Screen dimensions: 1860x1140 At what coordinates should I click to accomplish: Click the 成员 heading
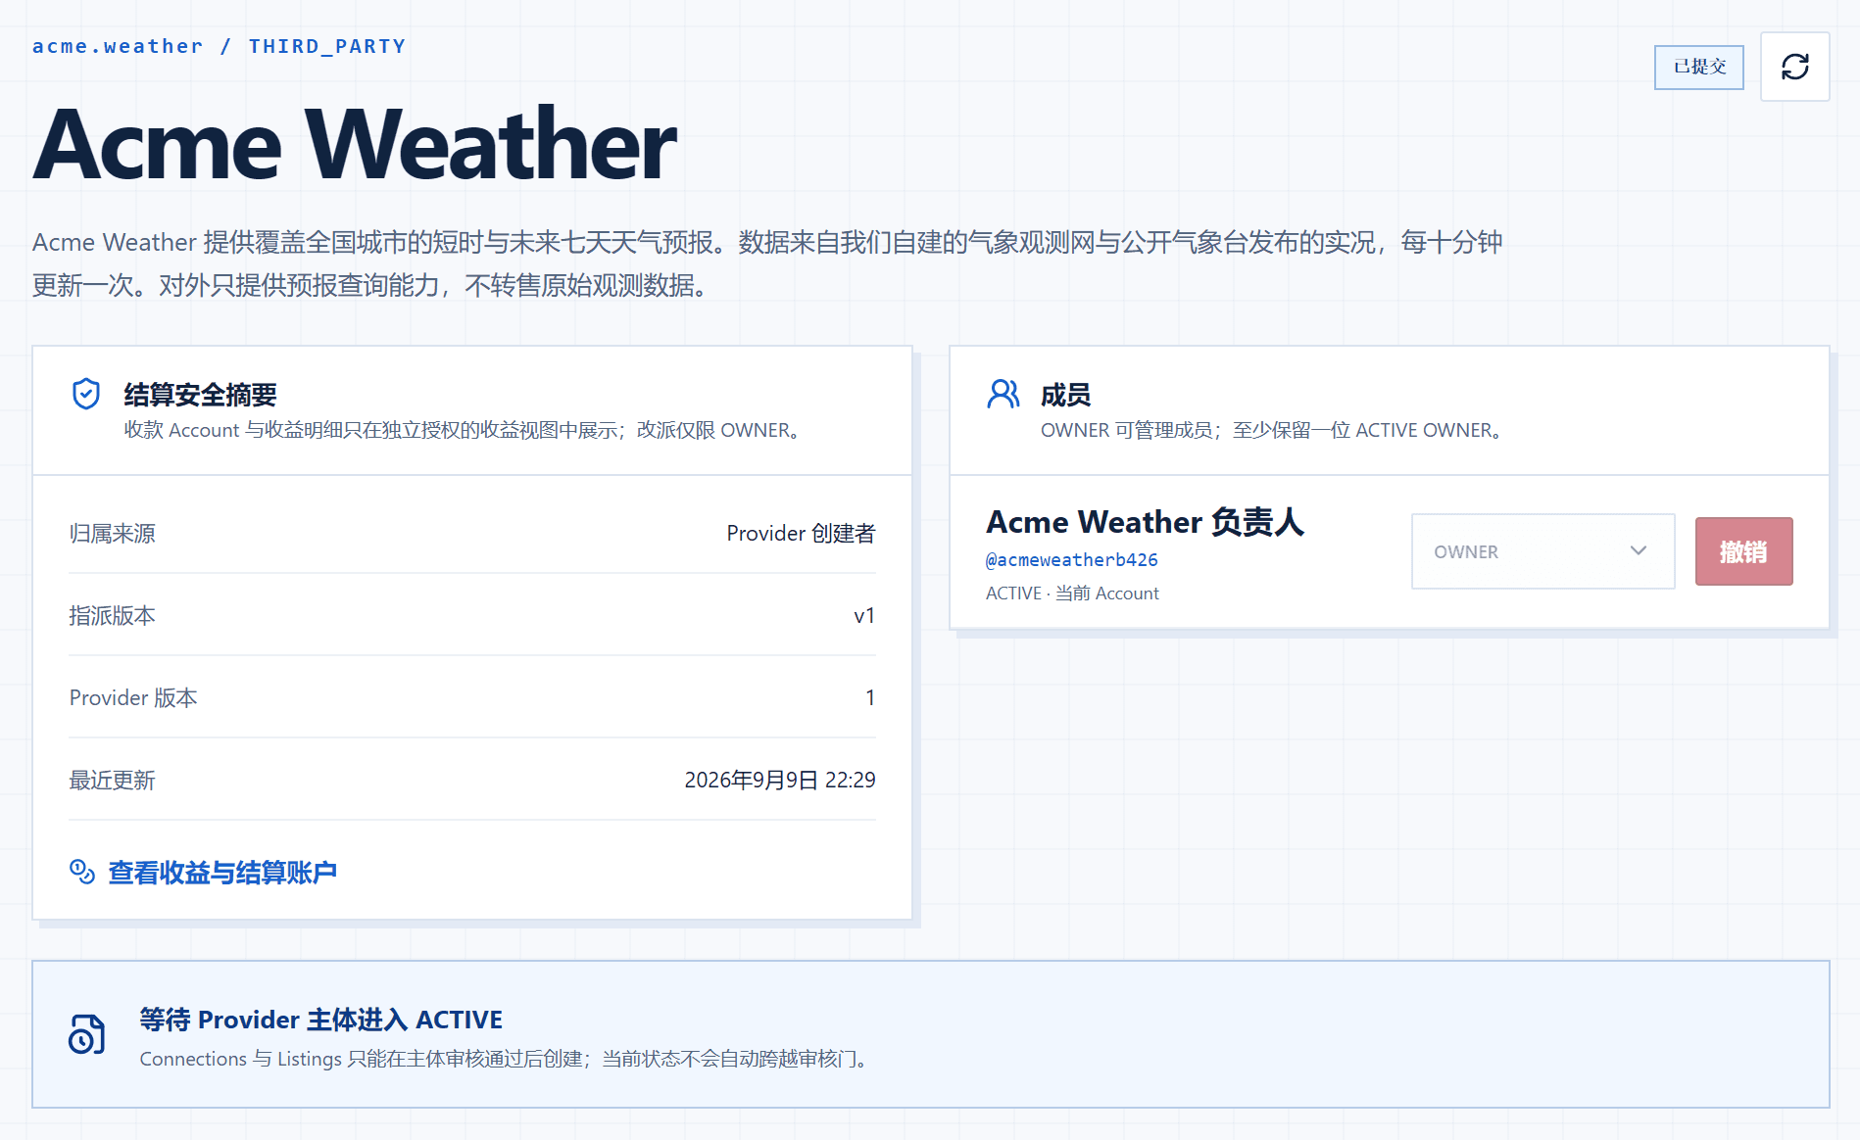tap(1065, 395)
